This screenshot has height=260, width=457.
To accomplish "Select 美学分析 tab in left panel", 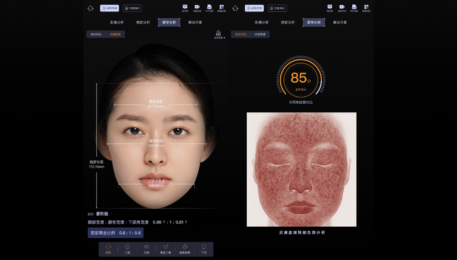I will coord(169,22).
